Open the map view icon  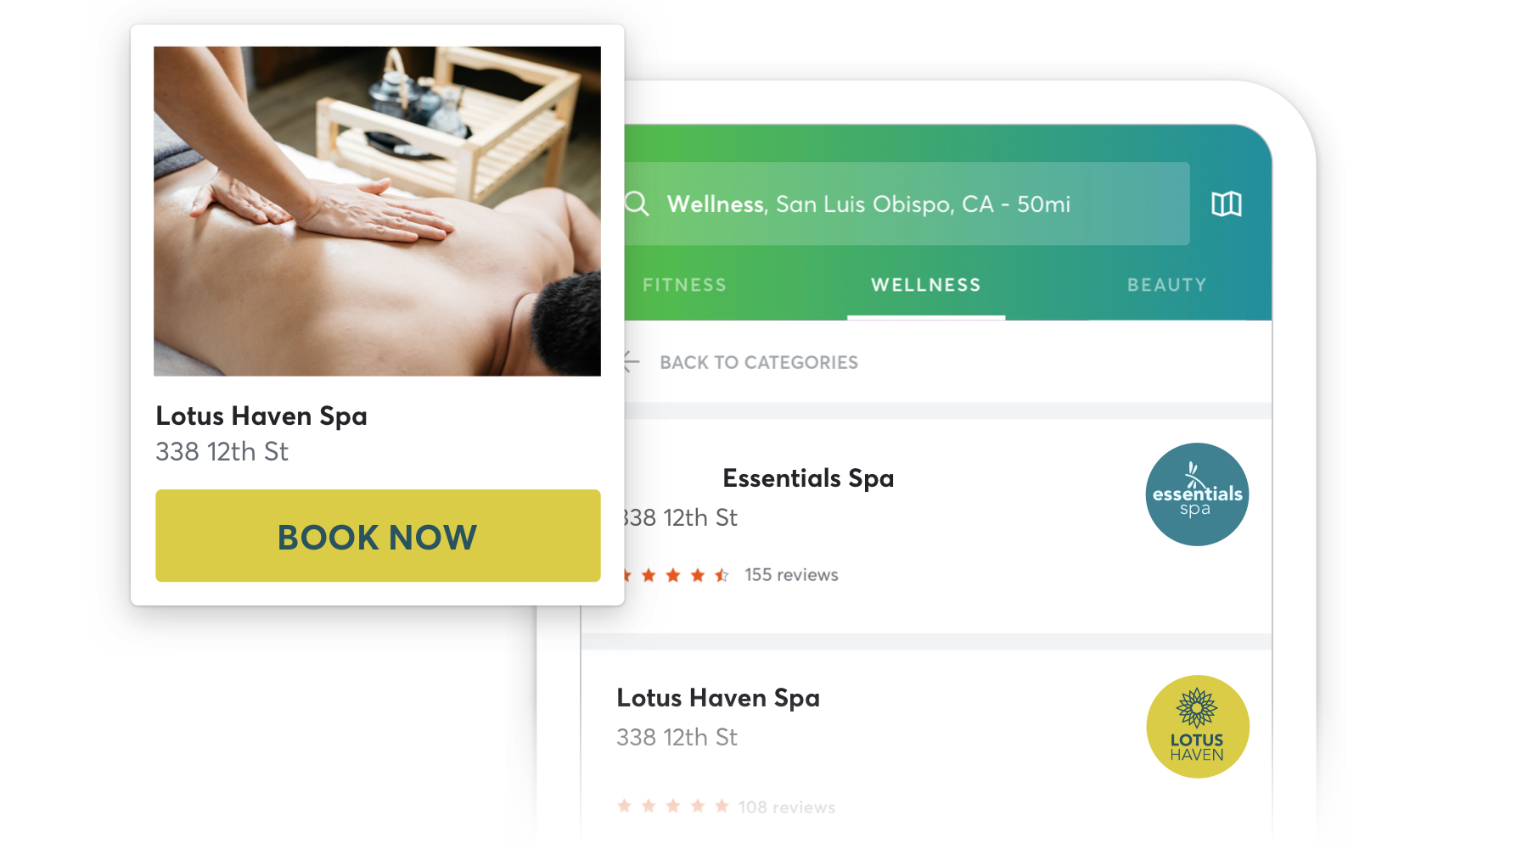tap(1226, 204)
